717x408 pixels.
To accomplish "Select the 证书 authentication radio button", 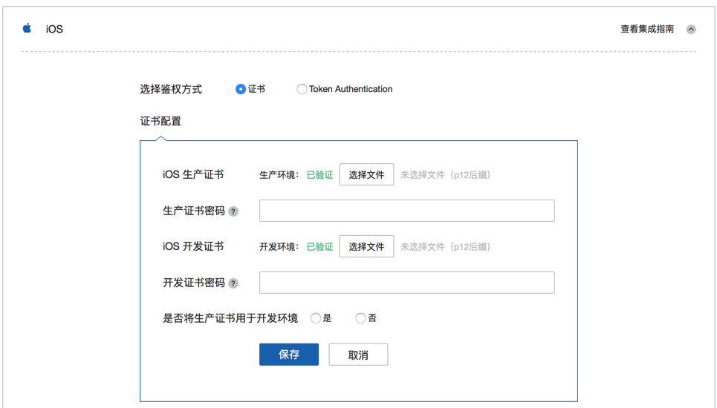I will pos(241,89).
